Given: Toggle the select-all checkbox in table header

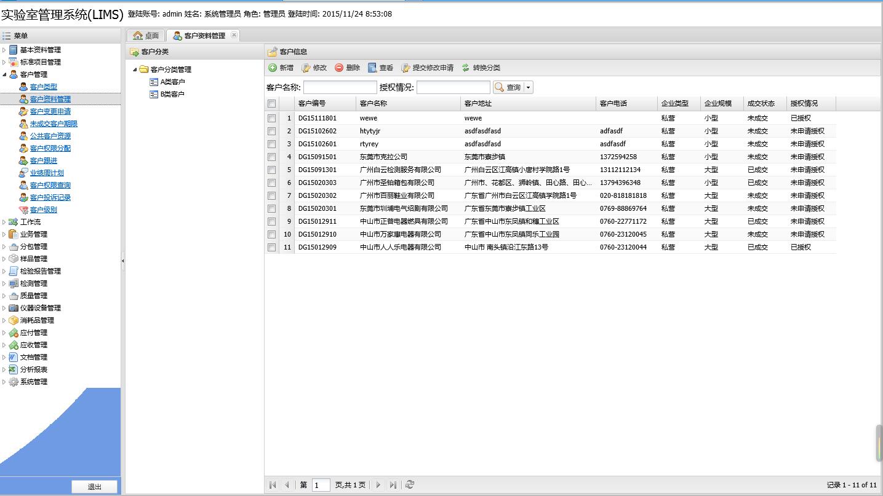Looking at the screenshot, I should [271, 104].
